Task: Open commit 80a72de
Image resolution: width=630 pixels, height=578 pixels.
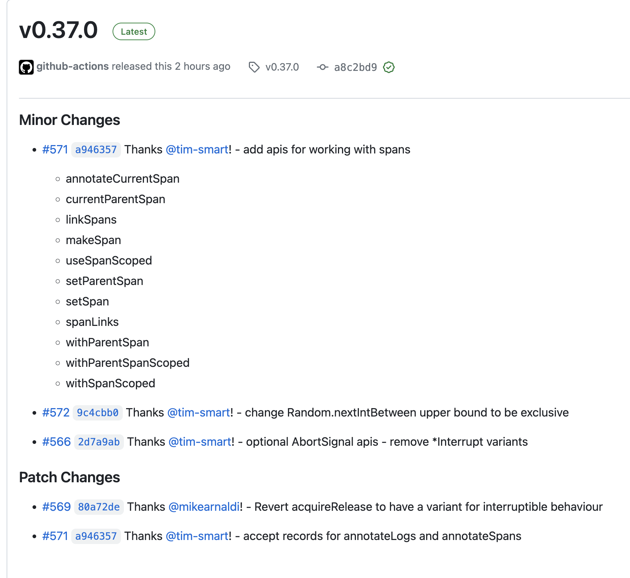Action: pyautogui.click(x=99, y=507)
